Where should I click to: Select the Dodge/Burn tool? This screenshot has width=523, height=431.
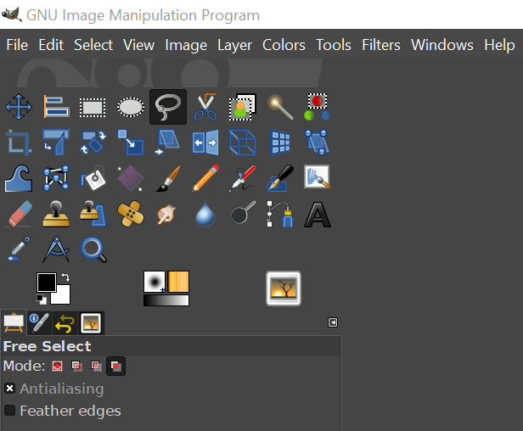244,214
